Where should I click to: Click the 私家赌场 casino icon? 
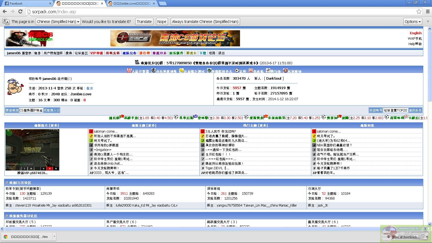[285, 71]
